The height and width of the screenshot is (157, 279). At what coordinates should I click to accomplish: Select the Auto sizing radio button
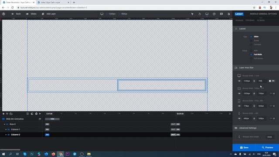pyautogui.click(x=251, y=51)
